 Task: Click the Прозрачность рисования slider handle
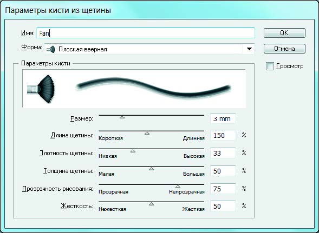pyautogui.click(x=178, y=187)
